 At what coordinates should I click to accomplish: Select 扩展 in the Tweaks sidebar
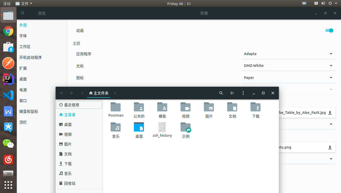click(x=23, y=68)
